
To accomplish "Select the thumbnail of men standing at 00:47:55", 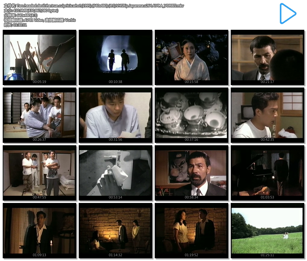I will 40,173.
